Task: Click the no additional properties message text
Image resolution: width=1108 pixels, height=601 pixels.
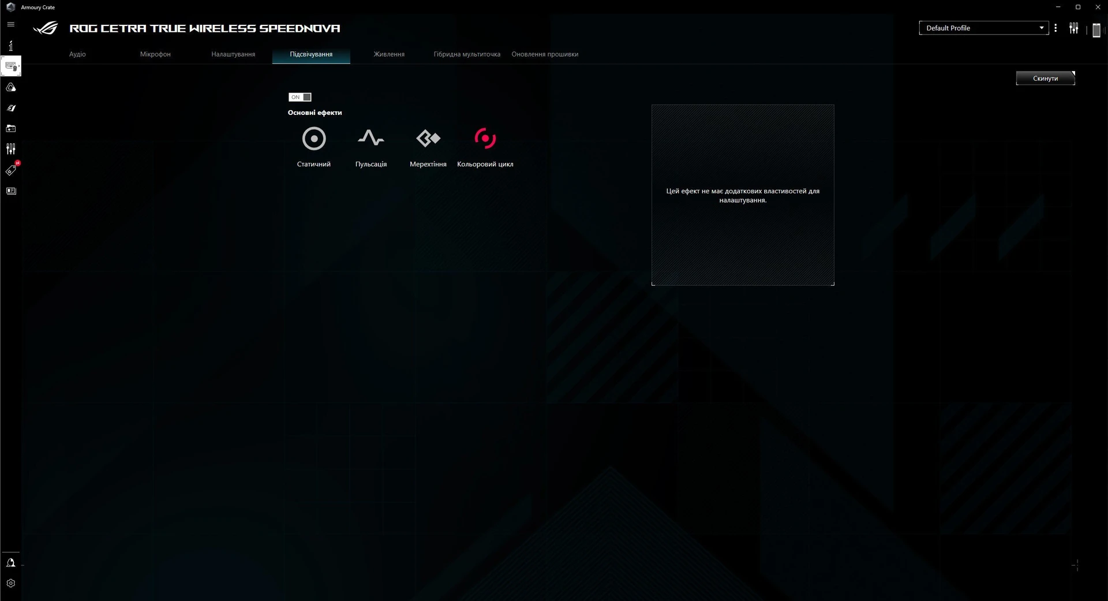Action: pos(743,195)
